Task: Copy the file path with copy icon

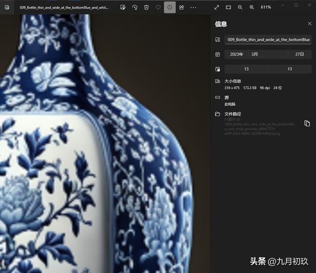Action: click(307, 123)
